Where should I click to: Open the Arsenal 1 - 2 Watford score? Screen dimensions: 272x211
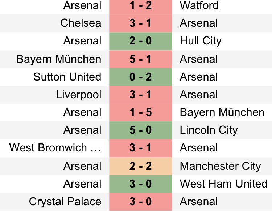pos(140,5)
